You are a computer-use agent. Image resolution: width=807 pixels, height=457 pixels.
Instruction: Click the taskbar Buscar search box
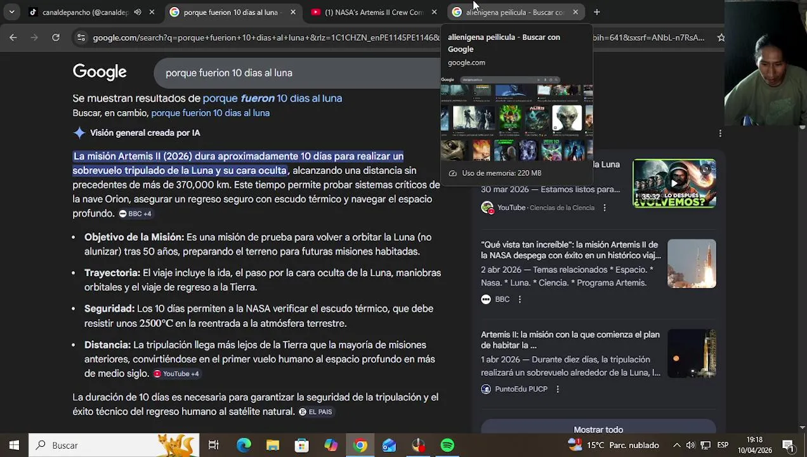(114, 445)
